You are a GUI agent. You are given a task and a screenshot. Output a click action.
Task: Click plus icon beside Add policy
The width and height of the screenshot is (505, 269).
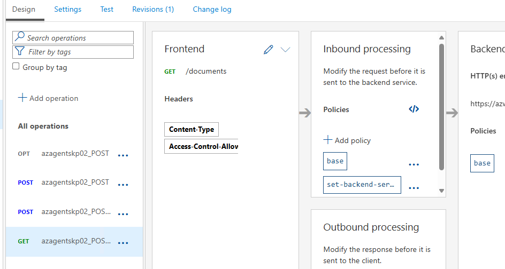pyautogui.click(x=327, y=139)
